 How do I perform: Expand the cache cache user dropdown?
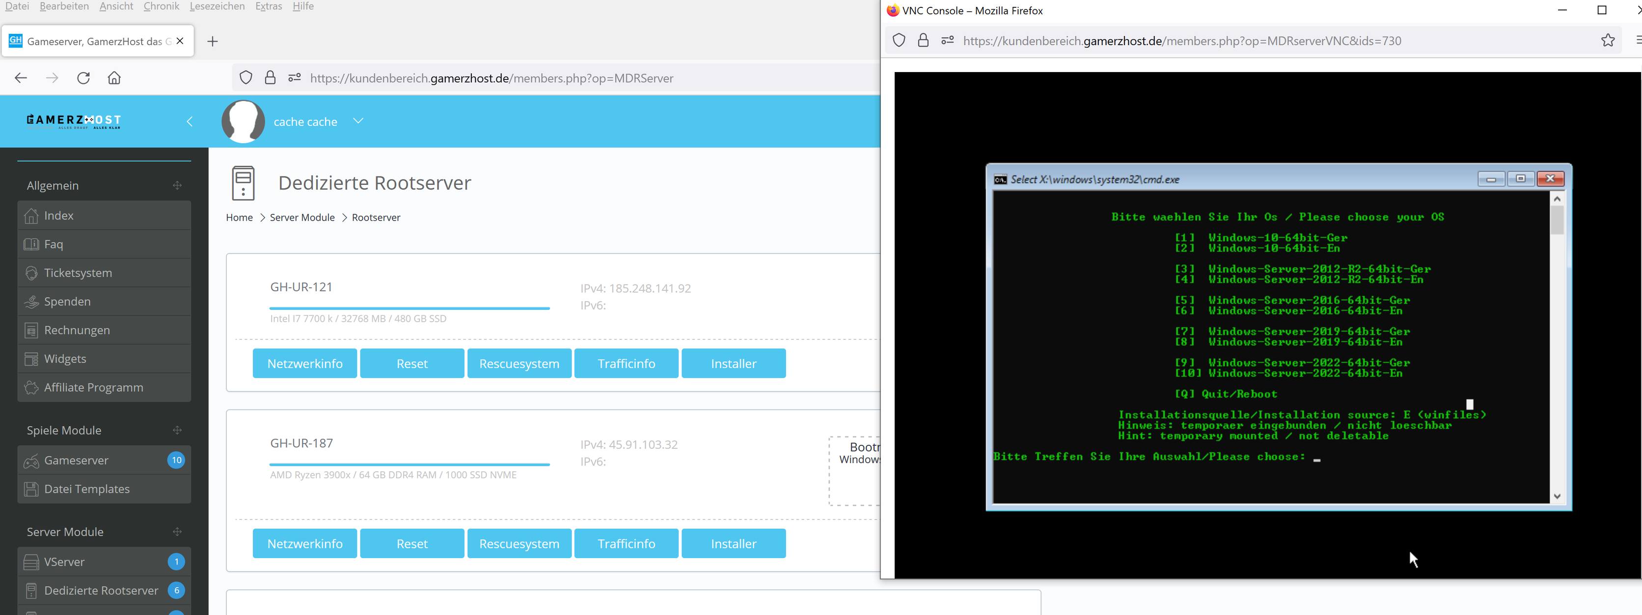[x=358, y=120]
